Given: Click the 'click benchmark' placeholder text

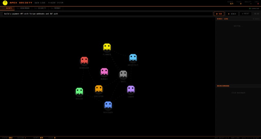Looking at the screenshot, I should (238, 93).
